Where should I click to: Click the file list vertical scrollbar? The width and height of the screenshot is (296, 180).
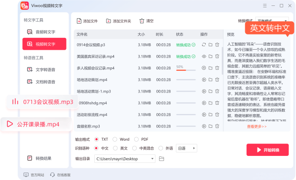(222, 60)
